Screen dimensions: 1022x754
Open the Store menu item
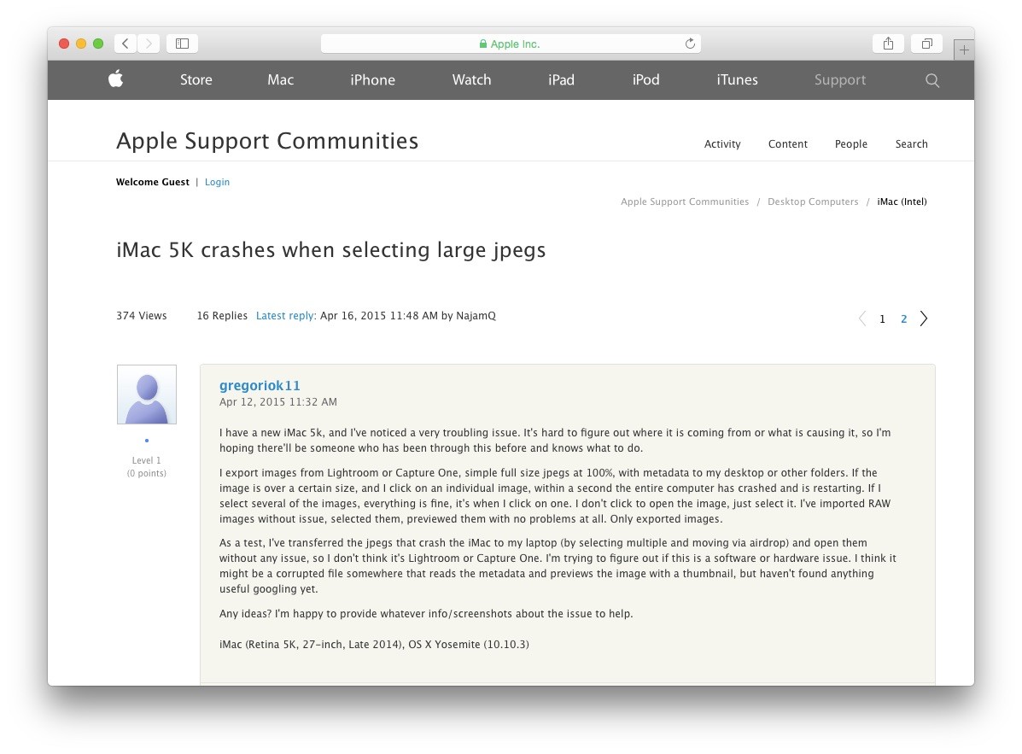[196, 79]
